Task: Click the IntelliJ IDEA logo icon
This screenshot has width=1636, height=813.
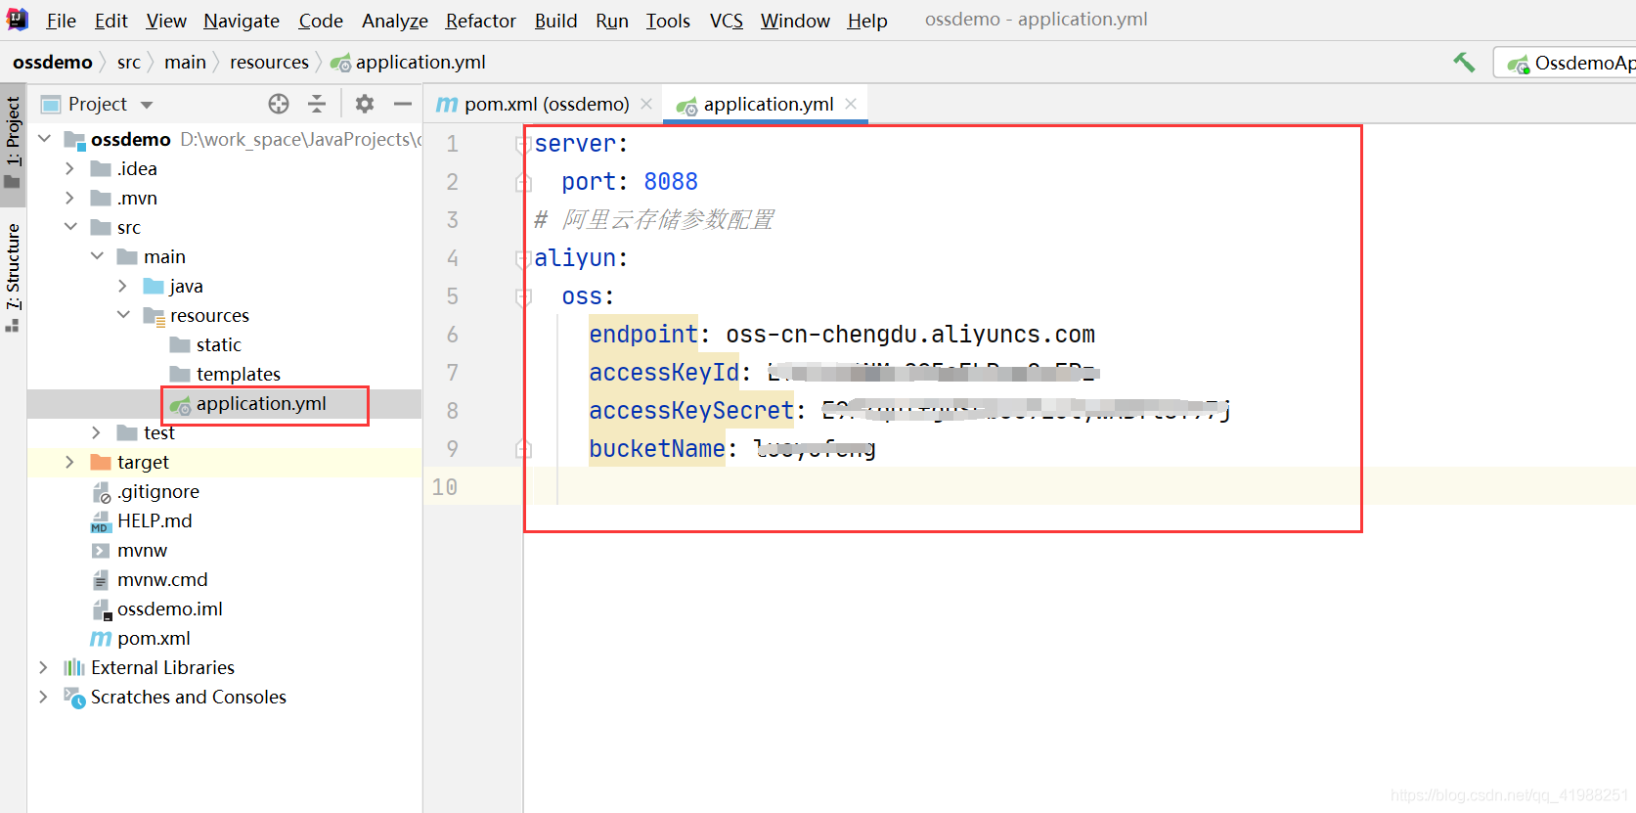Action: [x=18, y=20]
